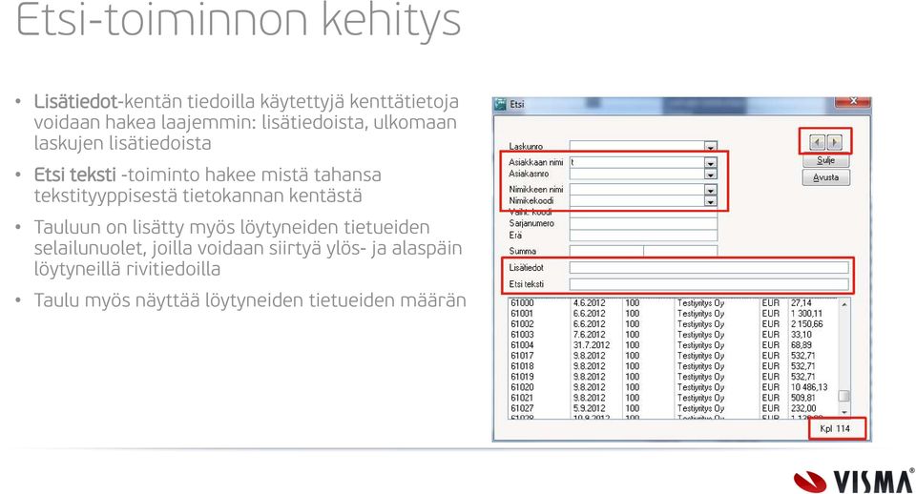Click the Sulje button
The image size is (916, 494).
click(825, 160)
